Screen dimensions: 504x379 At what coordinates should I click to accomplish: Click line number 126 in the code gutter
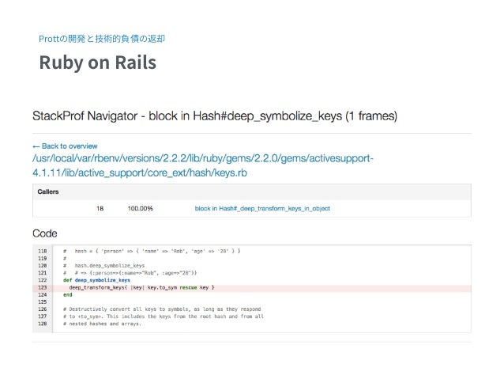click(x=43, y=309)
